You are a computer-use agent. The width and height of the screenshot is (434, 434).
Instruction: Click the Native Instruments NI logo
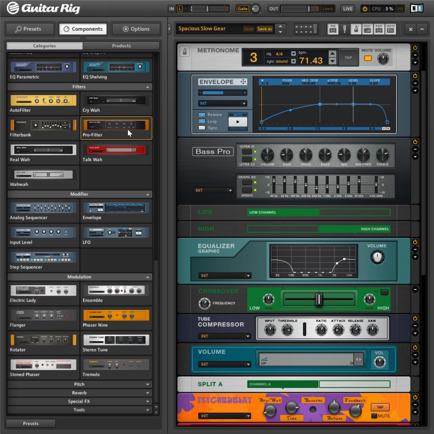pyautogui.click(x=417, y=9)
